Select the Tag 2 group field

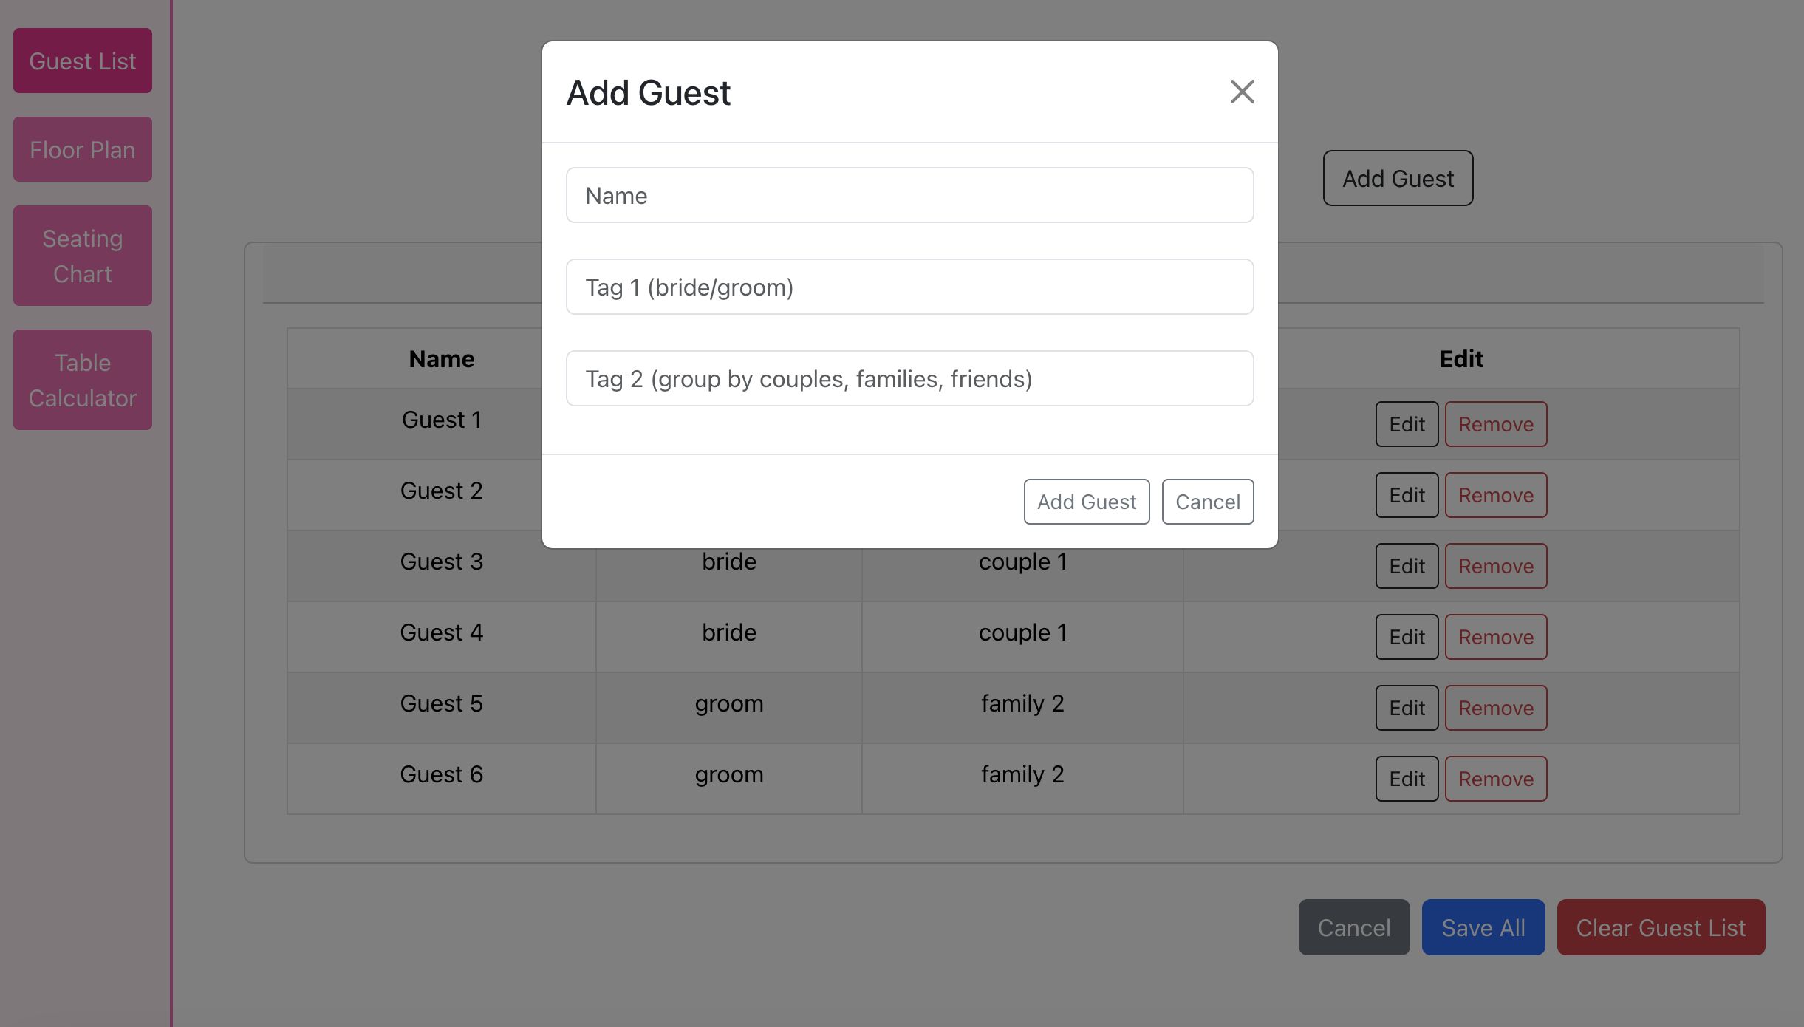909,378
